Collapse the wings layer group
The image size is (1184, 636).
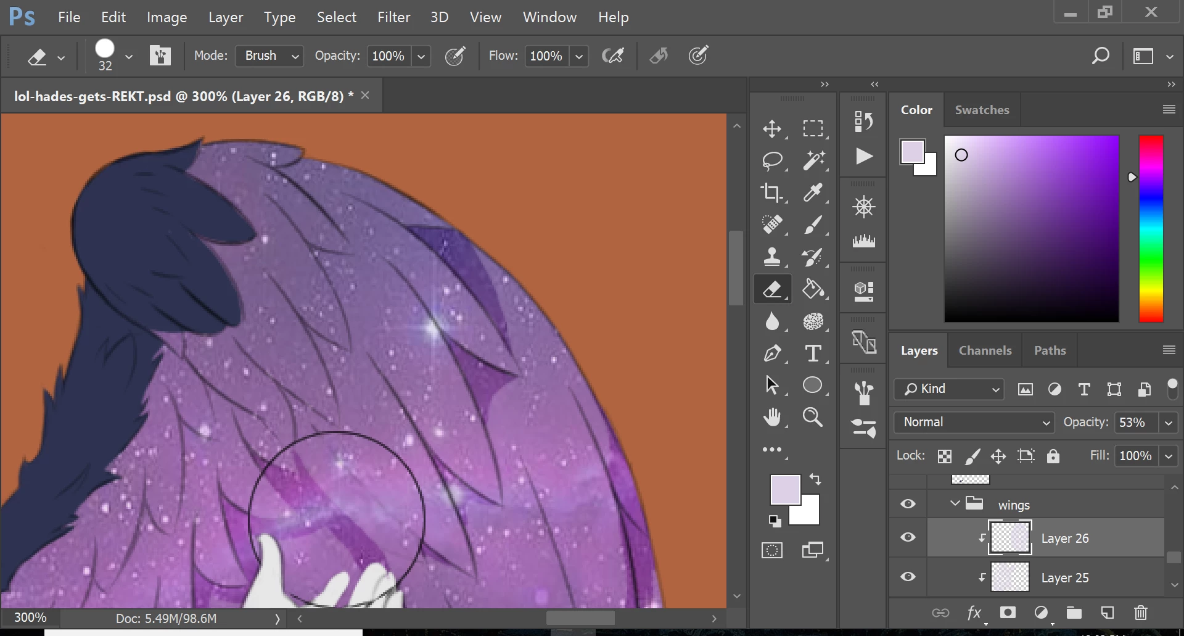955,503
